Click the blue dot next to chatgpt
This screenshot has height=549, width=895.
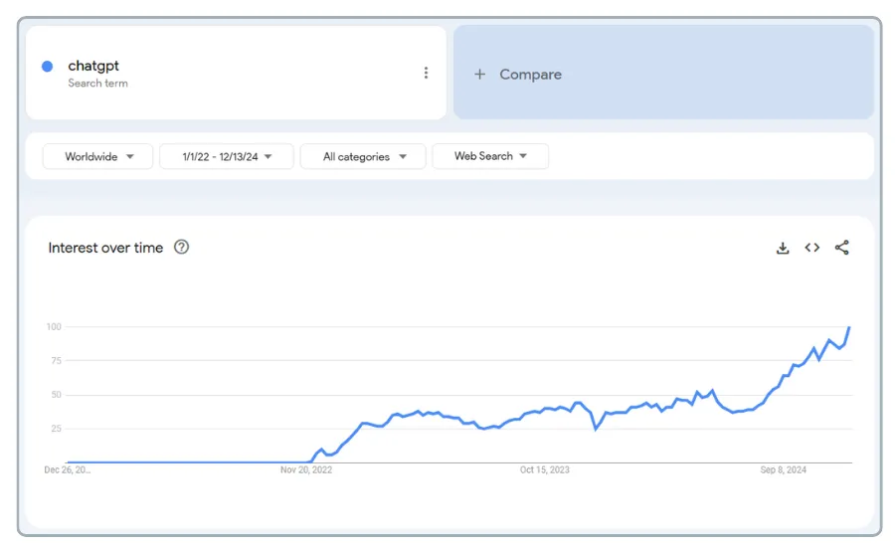tap(47, 67)
